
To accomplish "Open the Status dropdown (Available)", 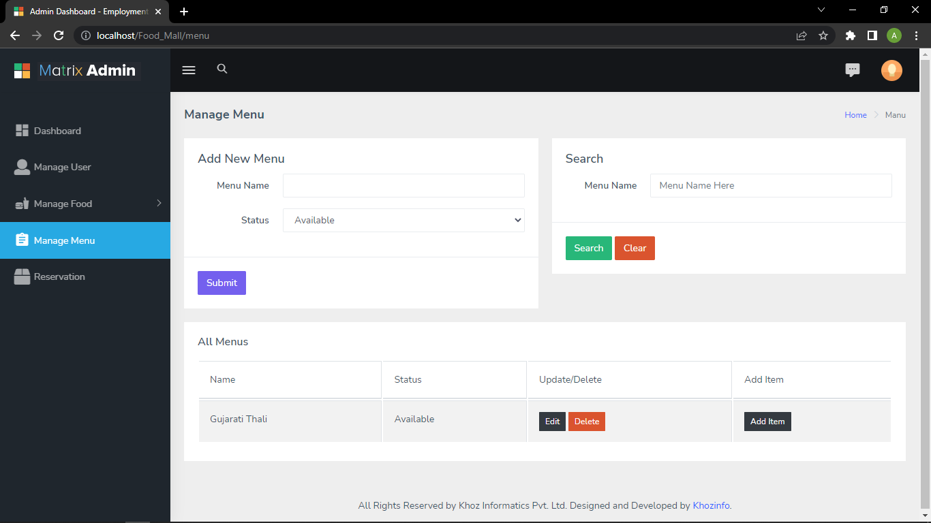I will tap(403, 220).
